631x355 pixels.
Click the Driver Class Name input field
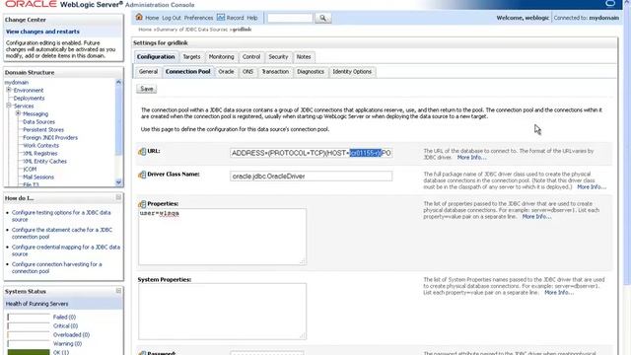(312, 176)
